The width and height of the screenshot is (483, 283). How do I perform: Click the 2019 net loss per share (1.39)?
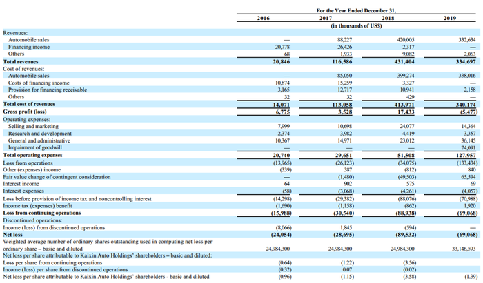point(471,277)
